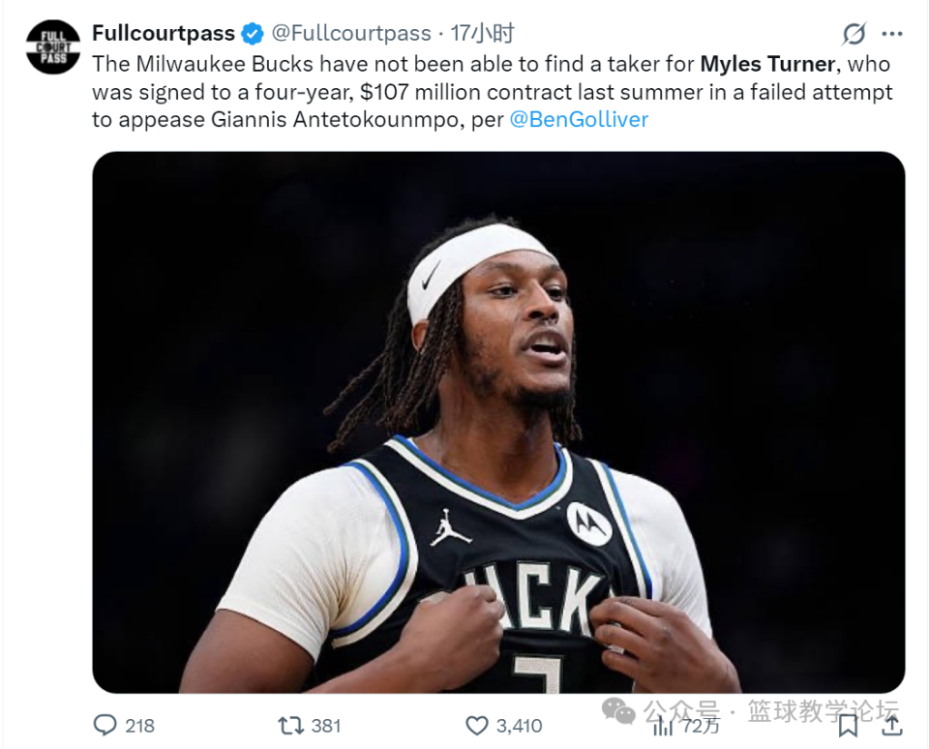Click the 218 replies count
Image resolution: width=929 pixels, height=749 pixels.
pos(139,726)
